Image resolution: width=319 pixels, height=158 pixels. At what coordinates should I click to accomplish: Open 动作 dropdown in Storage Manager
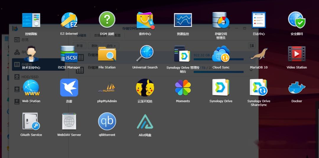point(111,46)
